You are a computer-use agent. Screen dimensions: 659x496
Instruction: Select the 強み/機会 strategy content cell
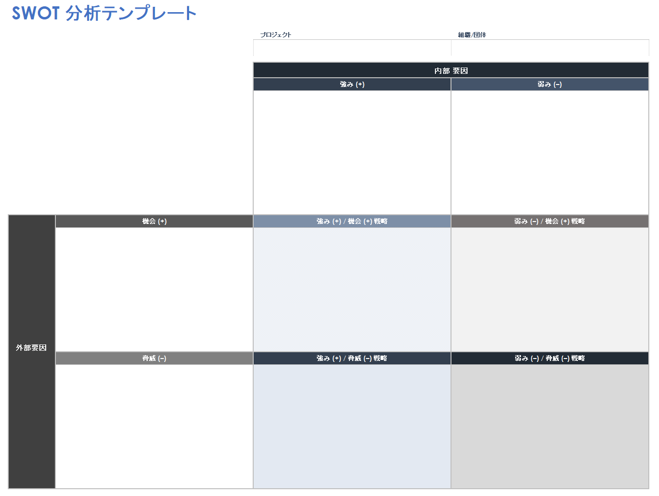pos(352,290)
